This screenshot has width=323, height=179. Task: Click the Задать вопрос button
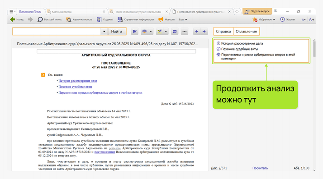(x=257, y=11)
